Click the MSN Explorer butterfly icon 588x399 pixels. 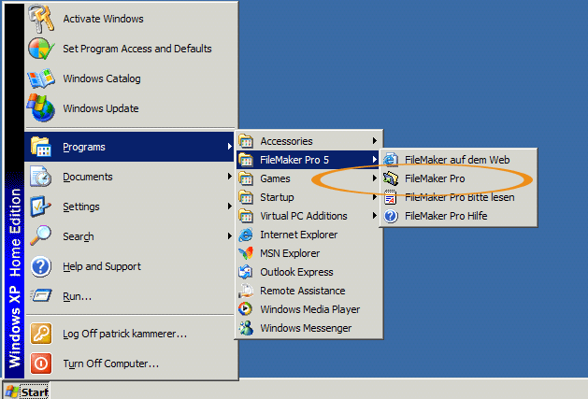(x=246, y=253)
